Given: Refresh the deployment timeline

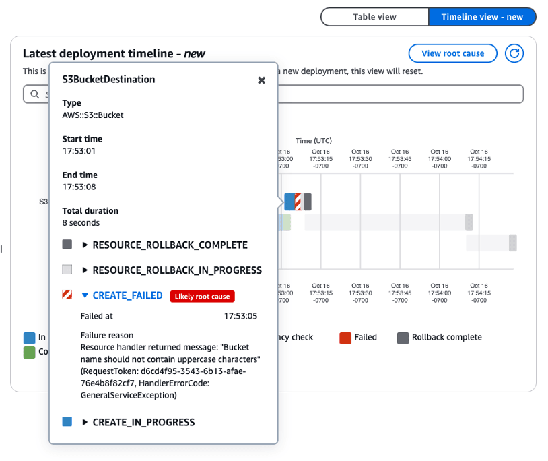Looking at the screenshot, I should pyautogui.click(x=514, y=53).
